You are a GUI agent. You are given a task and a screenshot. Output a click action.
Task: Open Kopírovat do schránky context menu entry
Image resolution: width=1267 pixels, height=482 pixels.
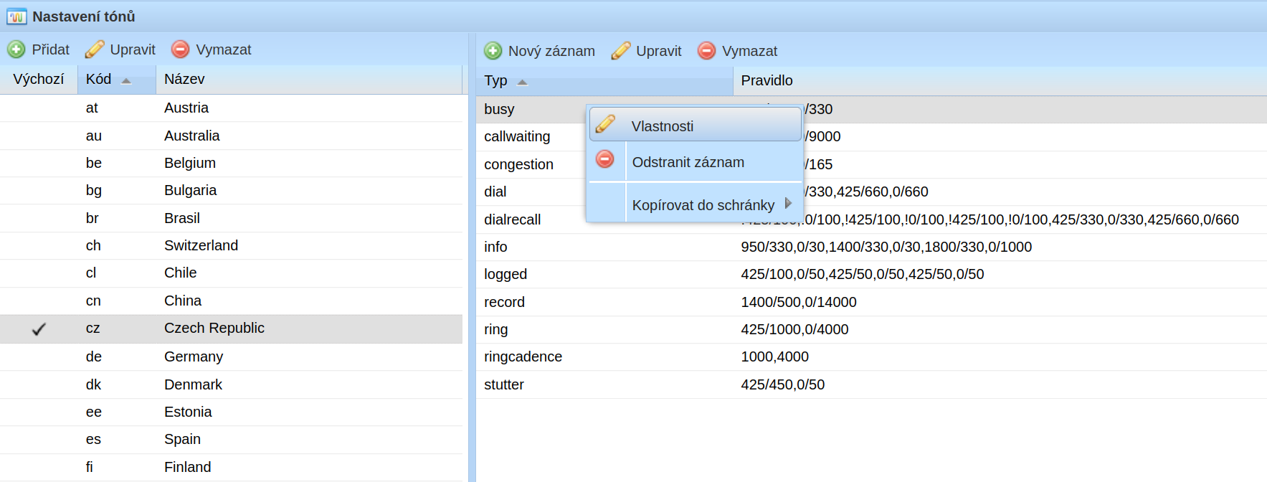(x=695, y=205)
